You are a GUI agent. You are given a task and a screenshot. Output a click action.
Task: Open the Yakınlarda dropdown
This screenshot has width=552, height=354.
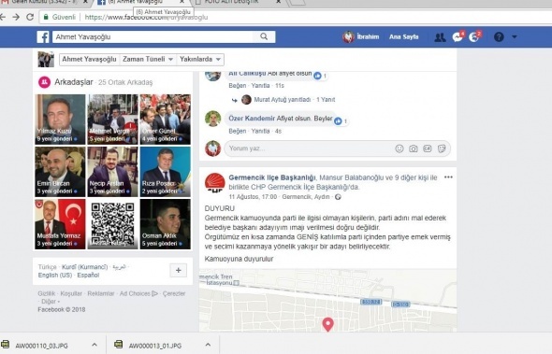coord(200,60)
